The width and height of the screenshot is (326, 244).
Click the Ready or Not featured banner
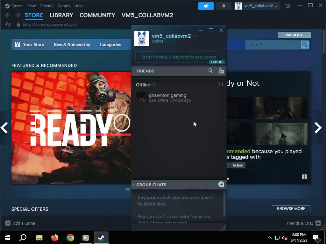pos(71,128)
